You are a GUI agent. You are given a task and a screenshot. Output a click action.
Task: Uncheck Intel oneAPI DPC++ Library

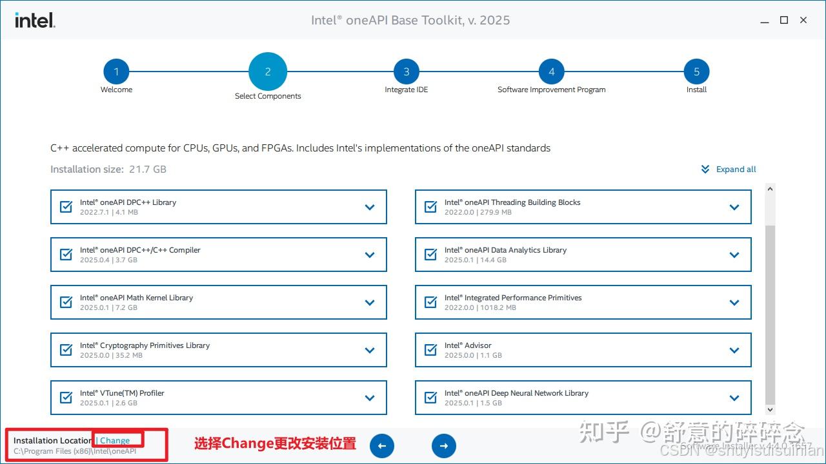[x=65, y=207]
